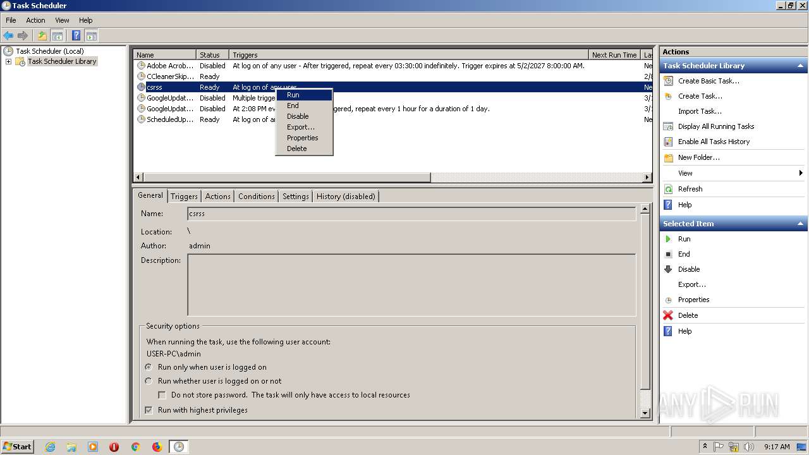
Task: Click the Help icon under Selected Item
Action: [668, 331]
